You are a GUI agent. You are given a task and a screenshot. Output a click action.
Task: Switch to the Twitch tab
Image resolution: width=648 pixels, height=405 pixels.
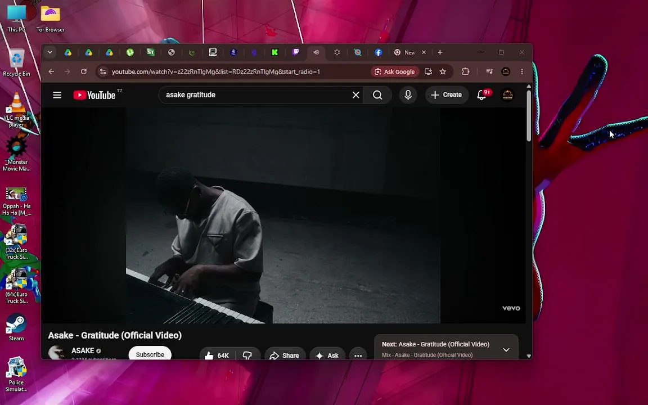(x=295, y=52)
